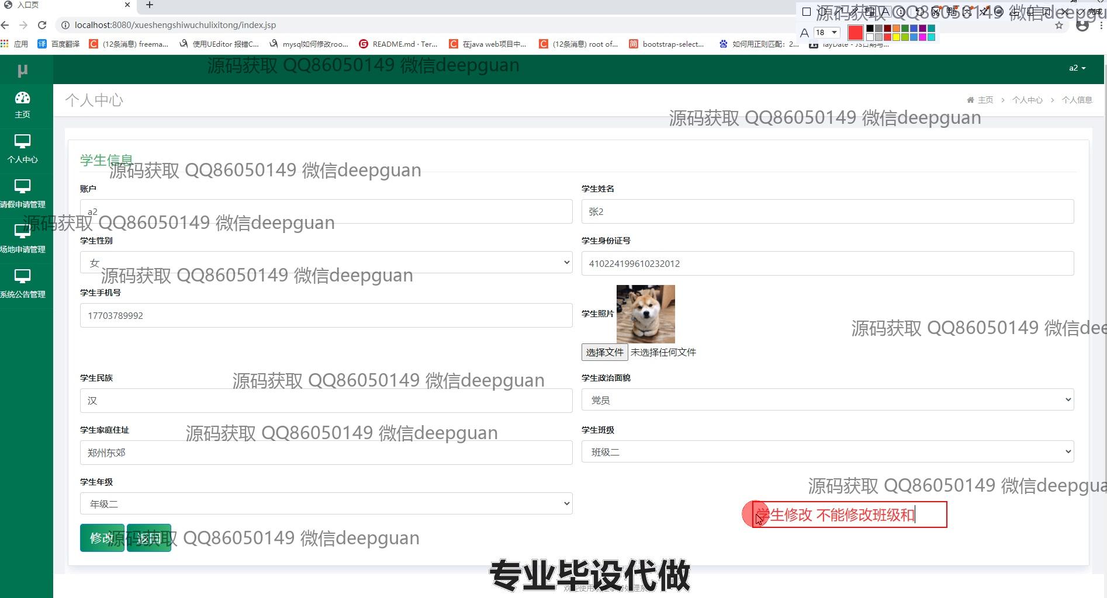Screen dimensions: 1107x598
Task: Open the a2 user menu in the header
Action: coord(1077,68)
